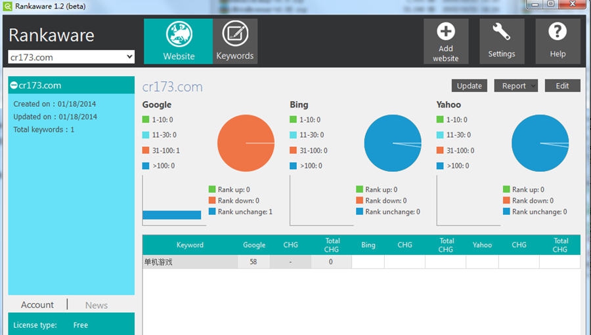Screen dimensions: 591x335
Task: Click the Total CHG value 0 cell
Action: [330, 262]
